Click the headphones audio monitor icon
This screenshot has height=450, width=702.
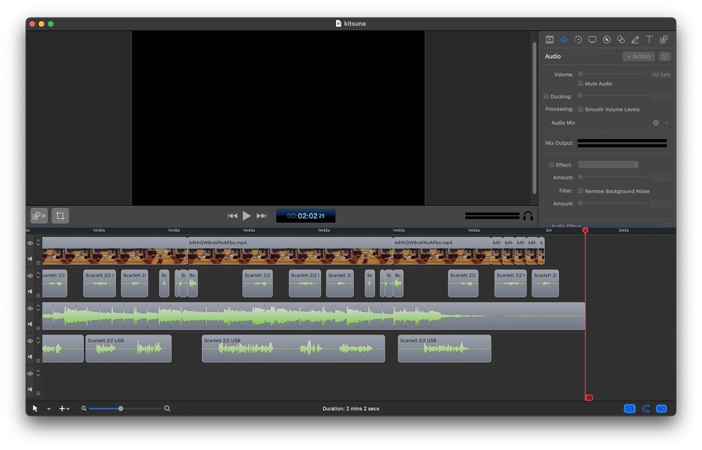[528, 216]
